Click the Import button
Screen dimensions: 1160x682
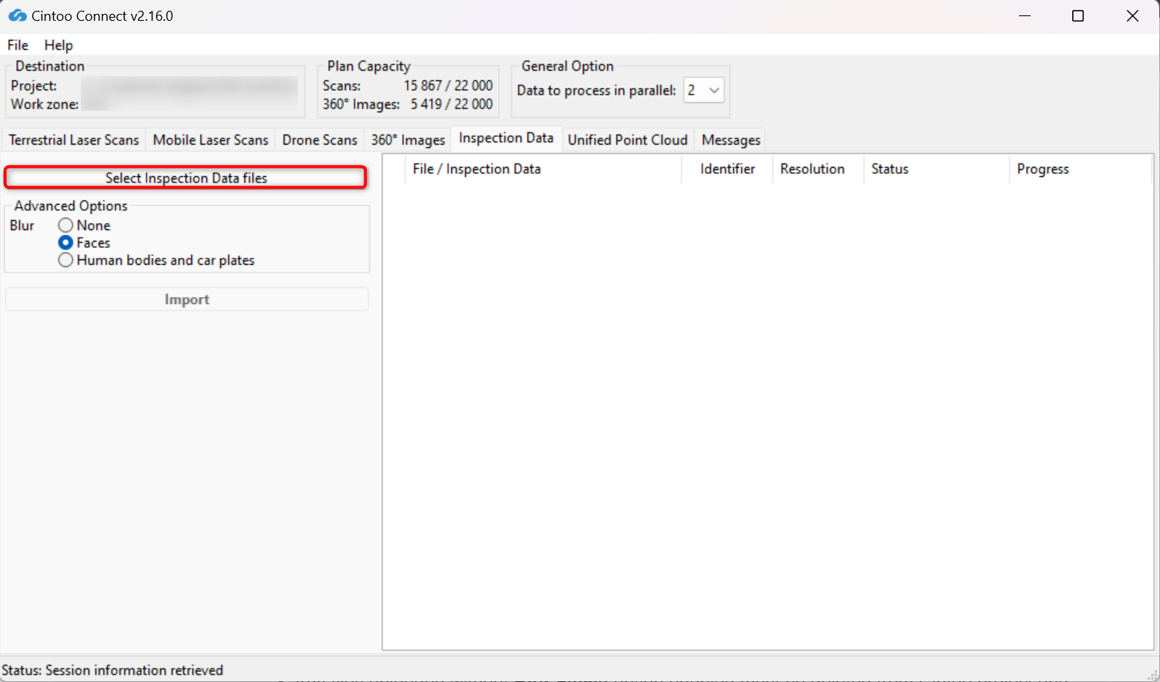point(186,299)
